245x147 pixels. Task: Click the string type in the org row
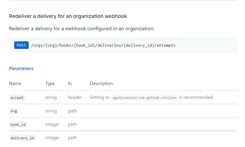pos(51,111)
